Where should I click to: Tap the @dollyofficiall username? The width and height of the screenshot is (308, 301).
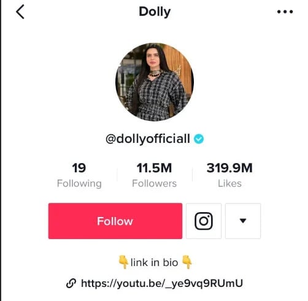coord(148,139)
